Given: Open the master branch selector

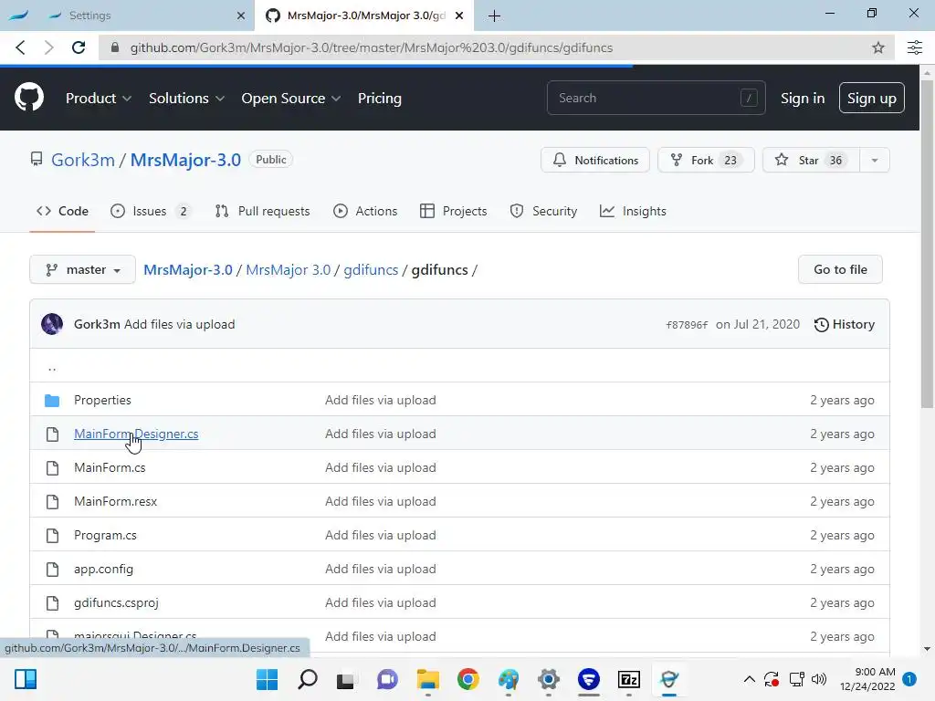Looking at the screenshot, I should pyautogui.click(x=82, y=269).
